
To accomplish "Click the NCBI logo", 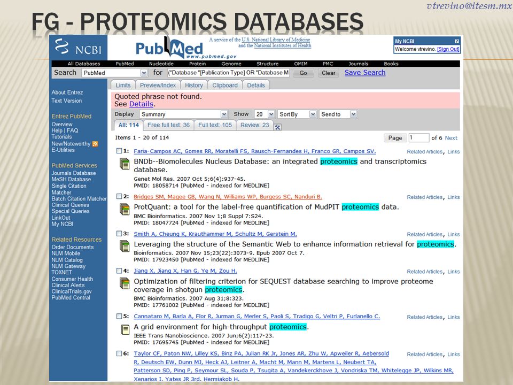I will point(78,47).
